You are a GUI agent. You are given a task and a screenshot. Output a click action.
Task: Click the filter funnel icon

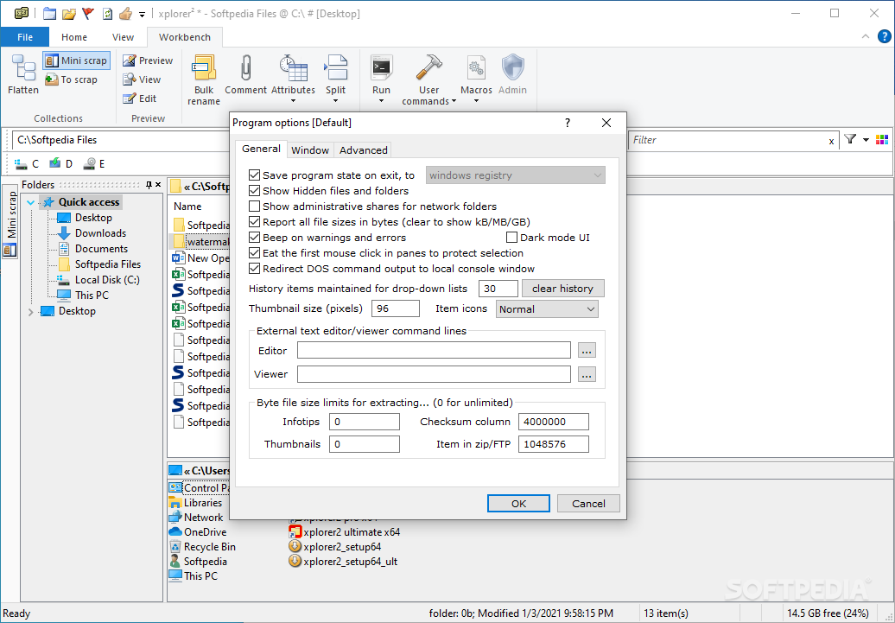[850, 139]
